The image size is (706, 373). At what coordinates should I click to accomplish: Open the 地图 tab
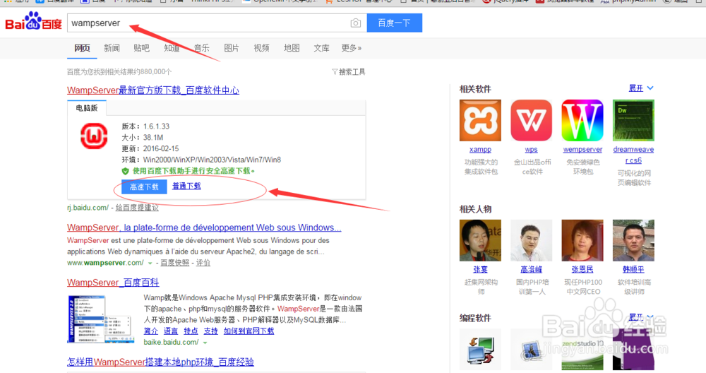point(292,48)
